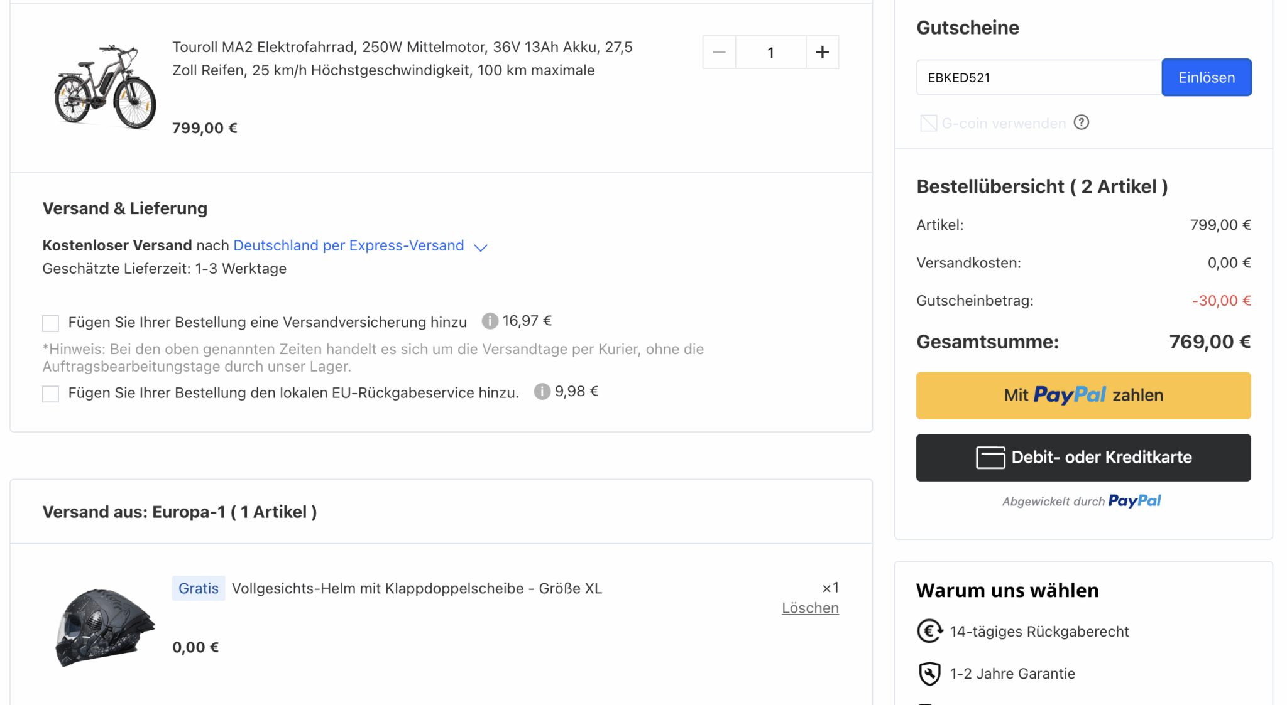Image resolution: width=1287 pixels, height=705 pixels.
Task: Pay with the yellow PayPal button
Action: click(x=1083, y=396)
